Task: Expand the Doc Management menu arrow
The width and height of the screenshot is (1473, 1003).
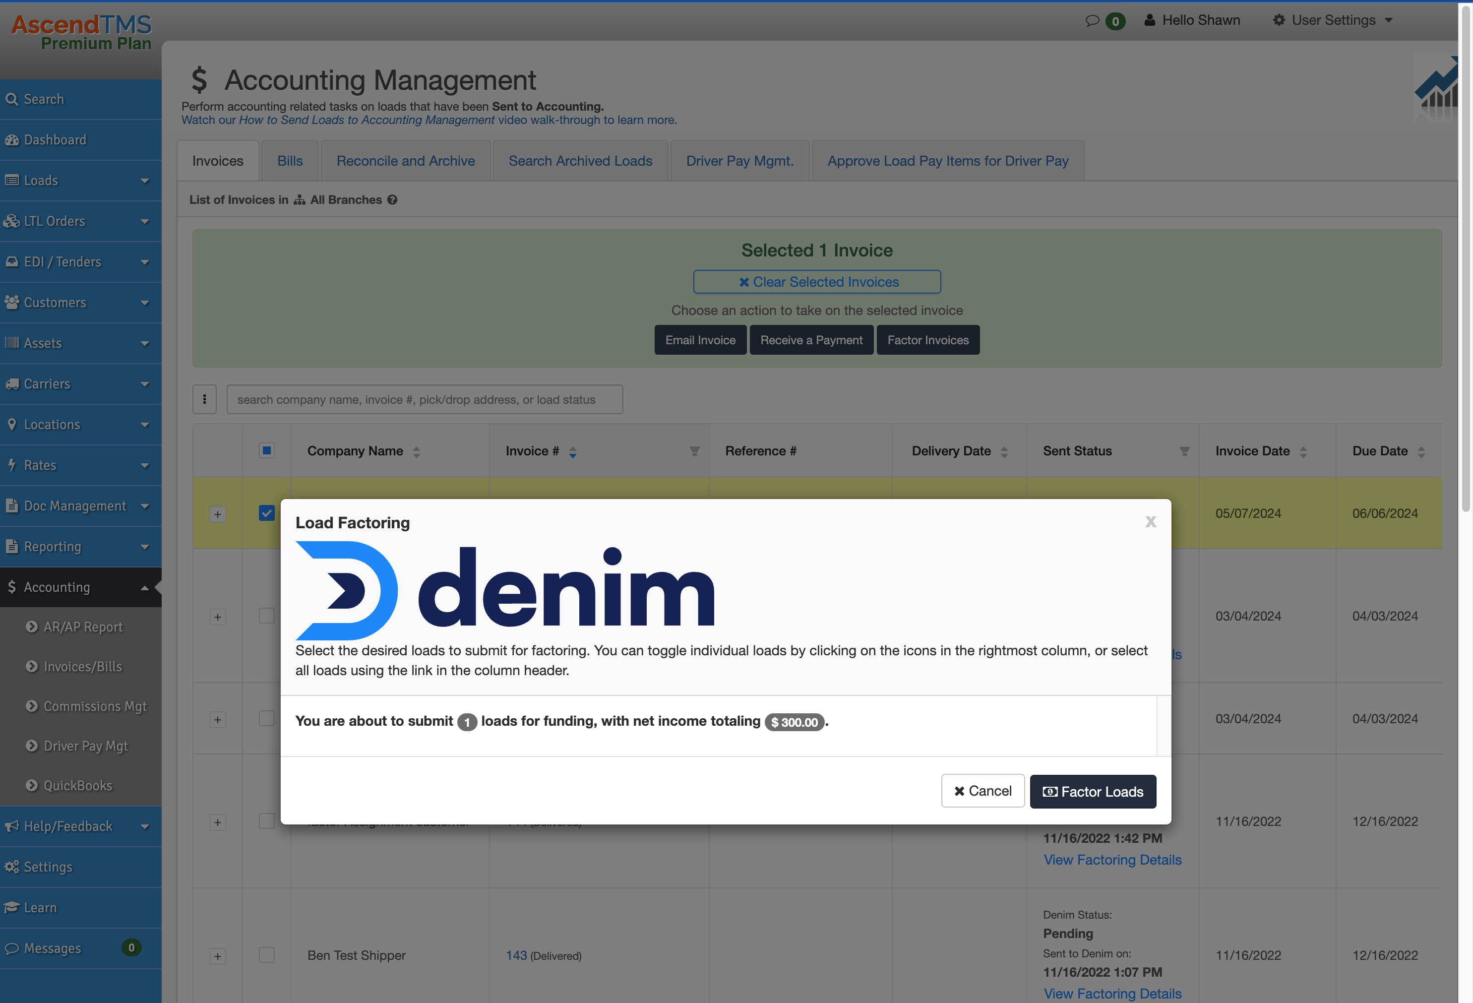Action: [144, 506]
